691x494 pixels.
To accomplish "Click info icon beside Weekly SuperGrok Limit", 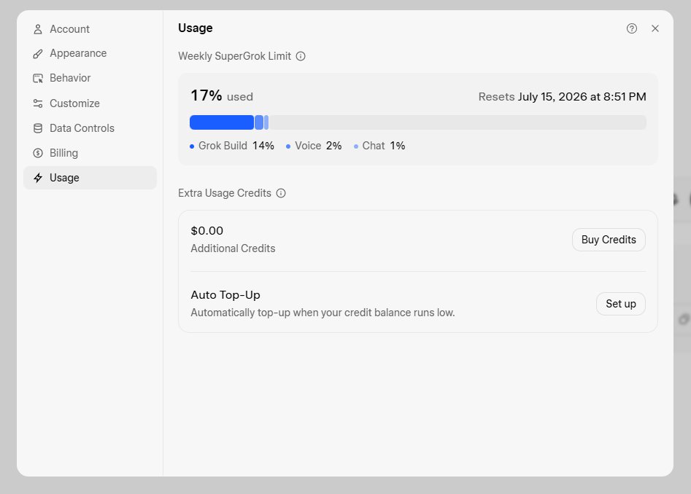I will click(x=301, y=56).
